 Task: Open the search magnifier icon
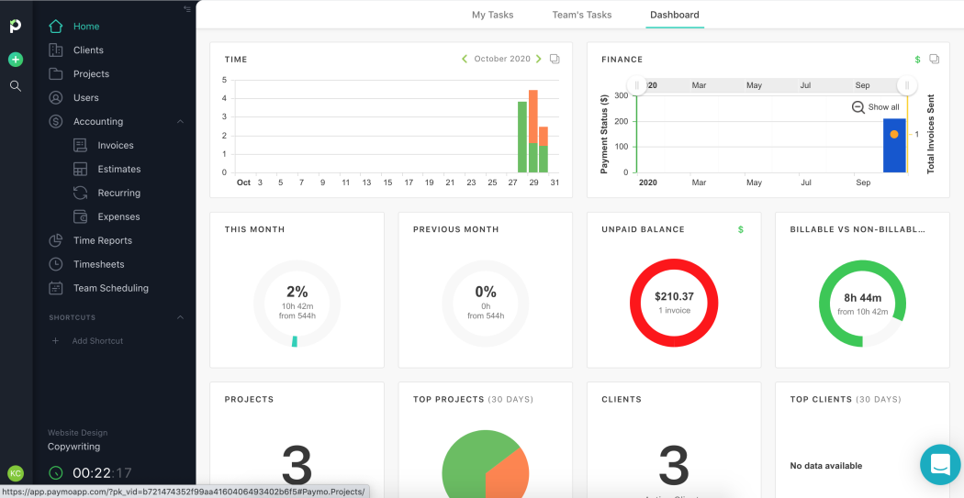tap(16, 86)
